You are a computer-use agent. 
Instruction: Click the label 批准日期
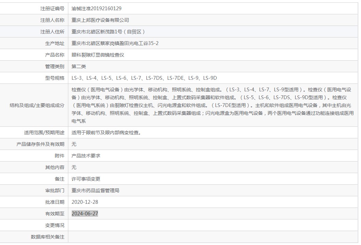pyautogui.click(x=55, y=202)
